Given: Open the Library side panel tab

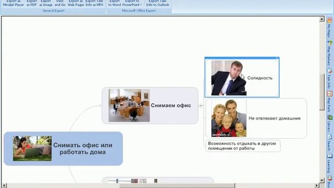Looking at the screenshot, I should point(329,124).
